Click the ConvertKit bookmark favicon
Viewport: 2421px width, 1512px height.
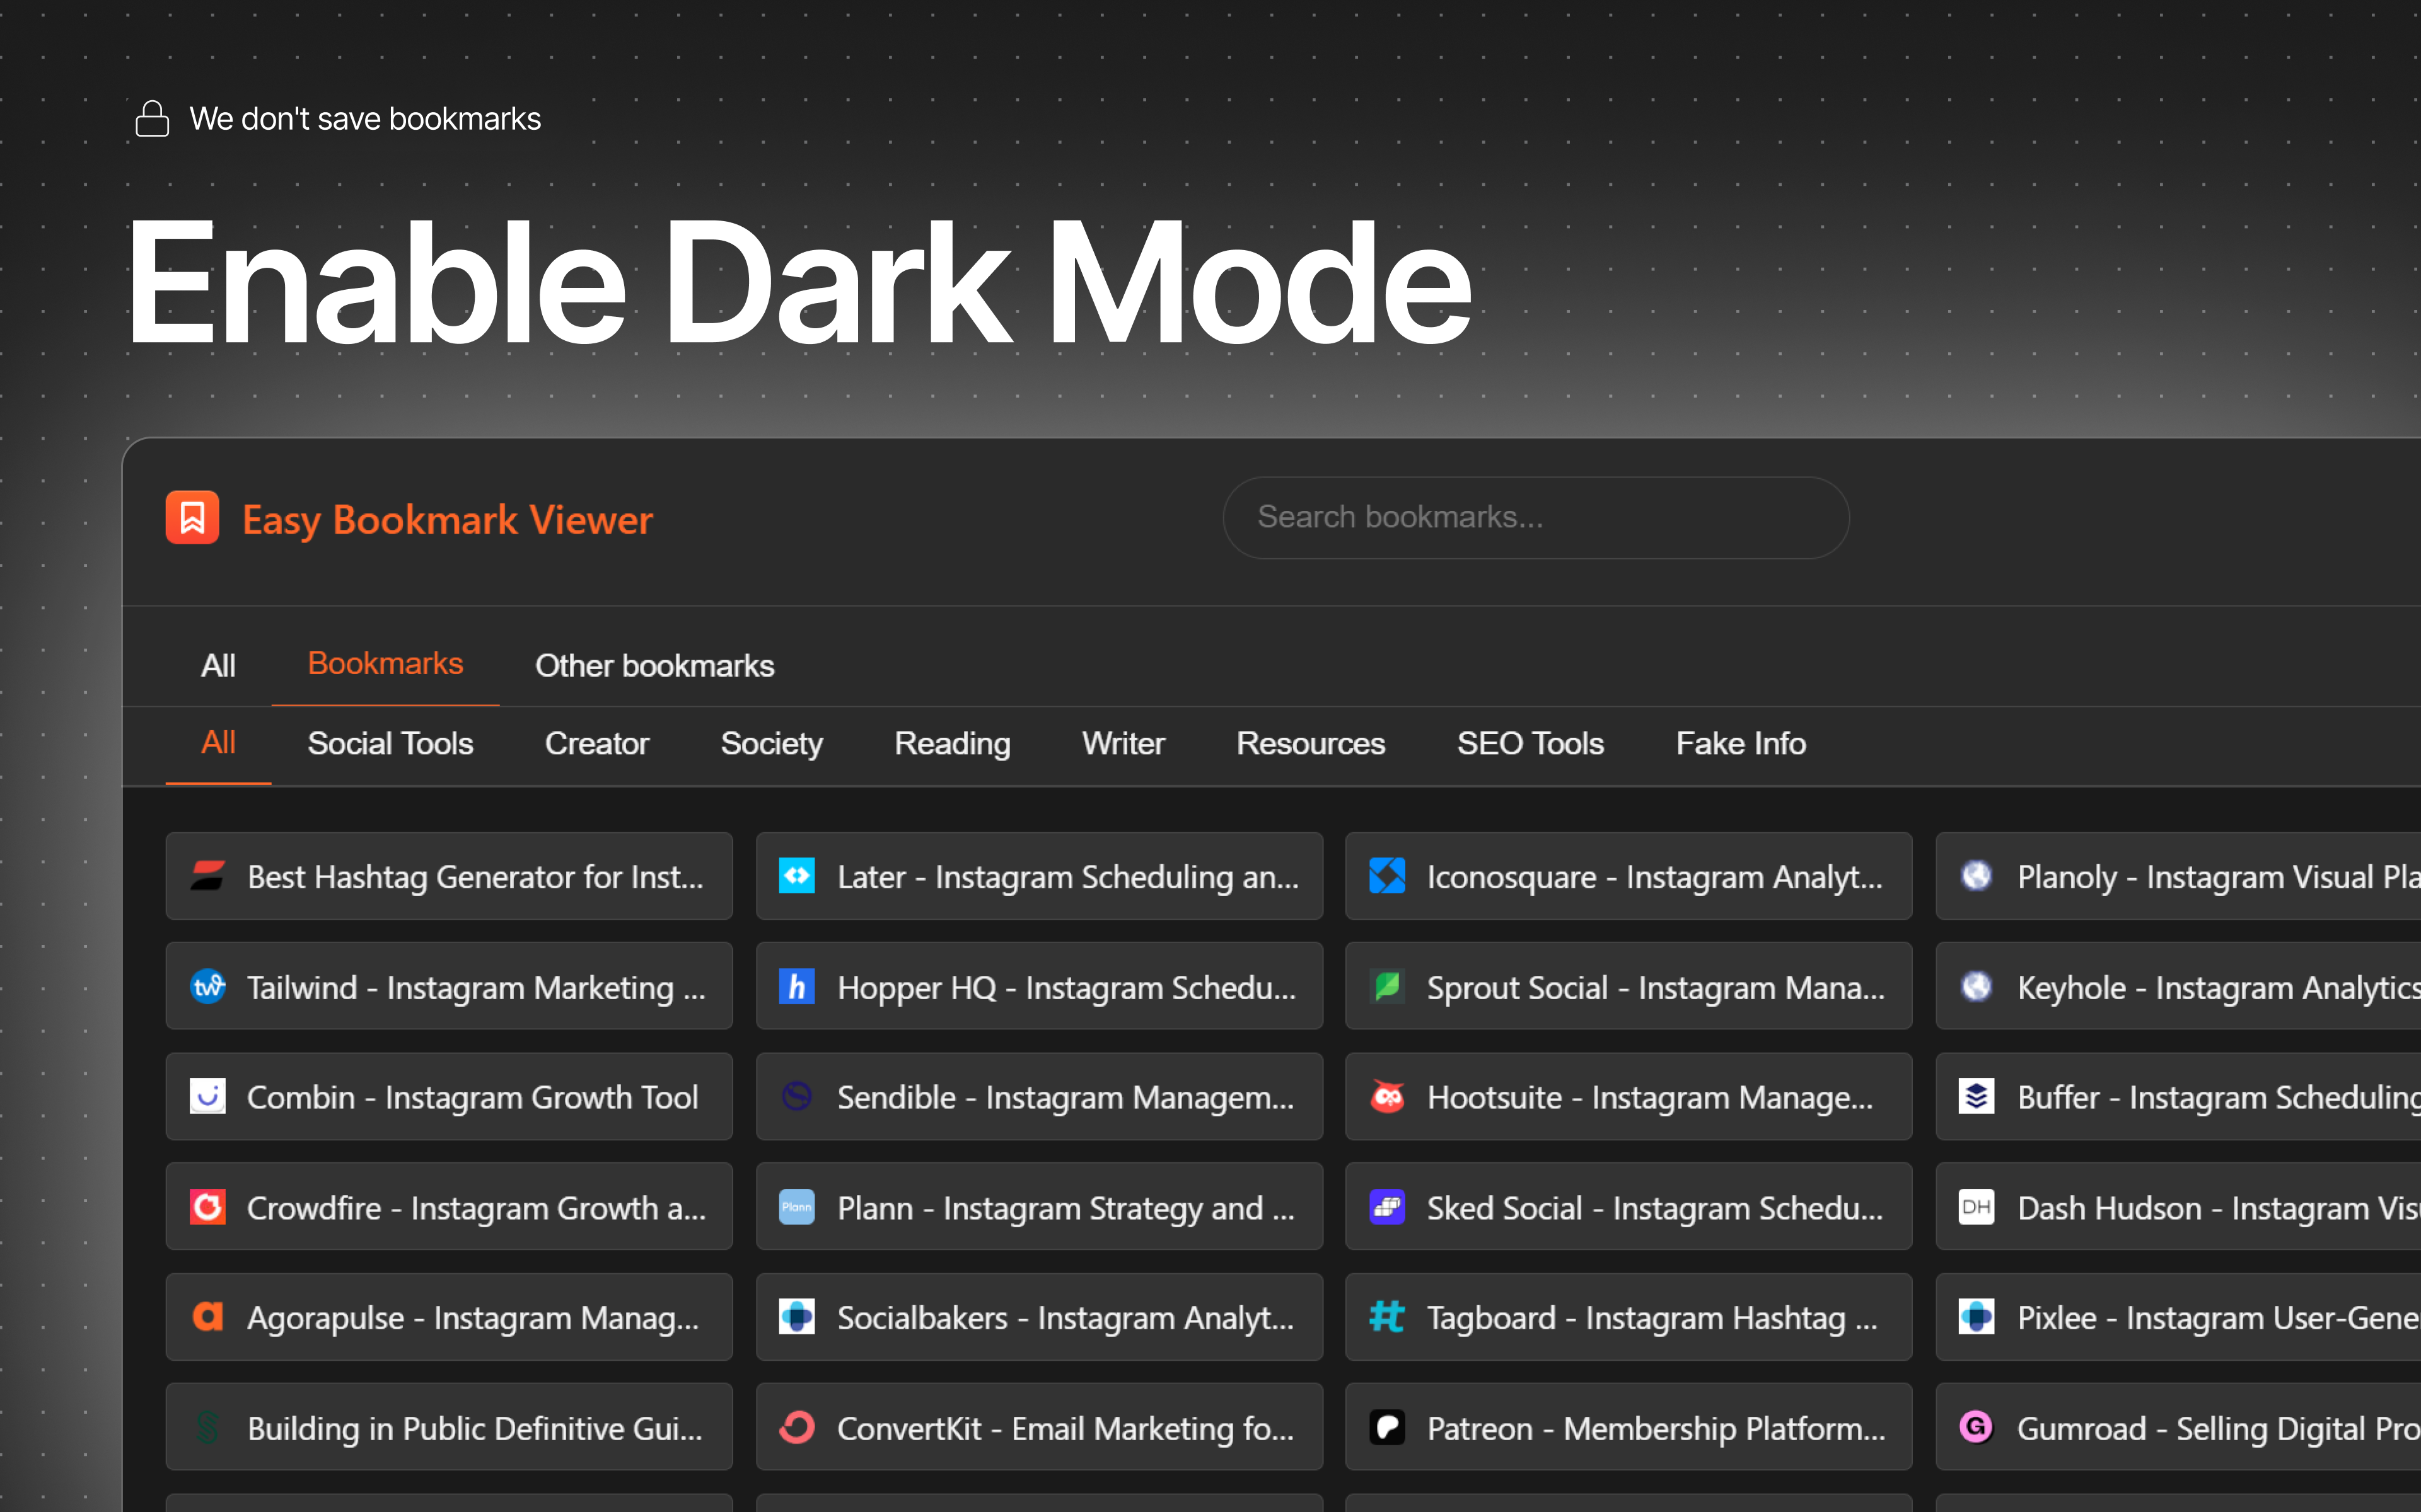(x=796, y=1427)
